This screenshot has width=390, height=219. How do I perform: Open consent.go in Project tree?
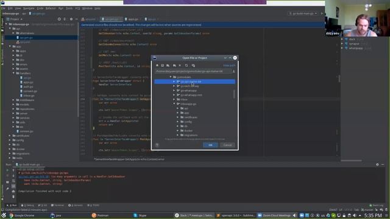(x=30, y=91)
